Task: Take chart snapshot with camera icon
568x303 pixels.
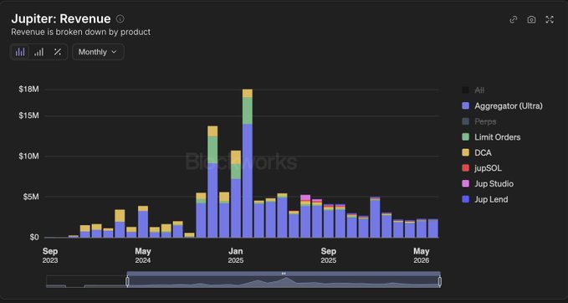Action: coord(531,19)
